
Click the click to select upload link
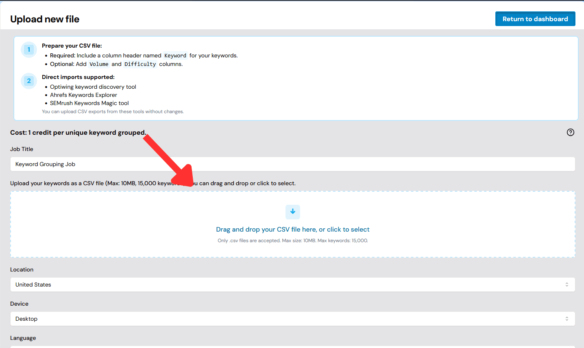(350, 229)
